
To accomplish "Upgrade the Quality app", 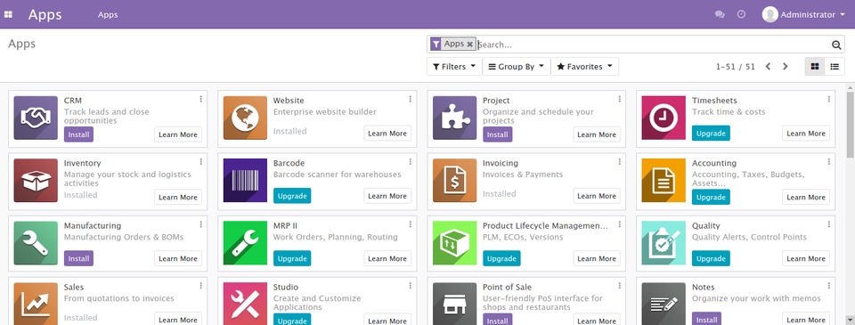I will coord(711,258).
